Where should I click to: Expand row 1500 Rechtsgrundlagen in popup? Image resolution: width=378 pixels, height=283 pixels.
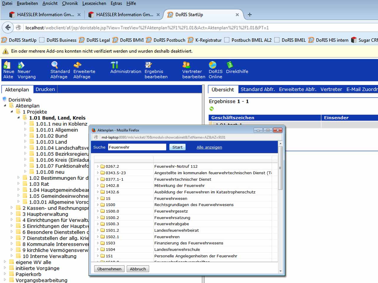(98, 205)
